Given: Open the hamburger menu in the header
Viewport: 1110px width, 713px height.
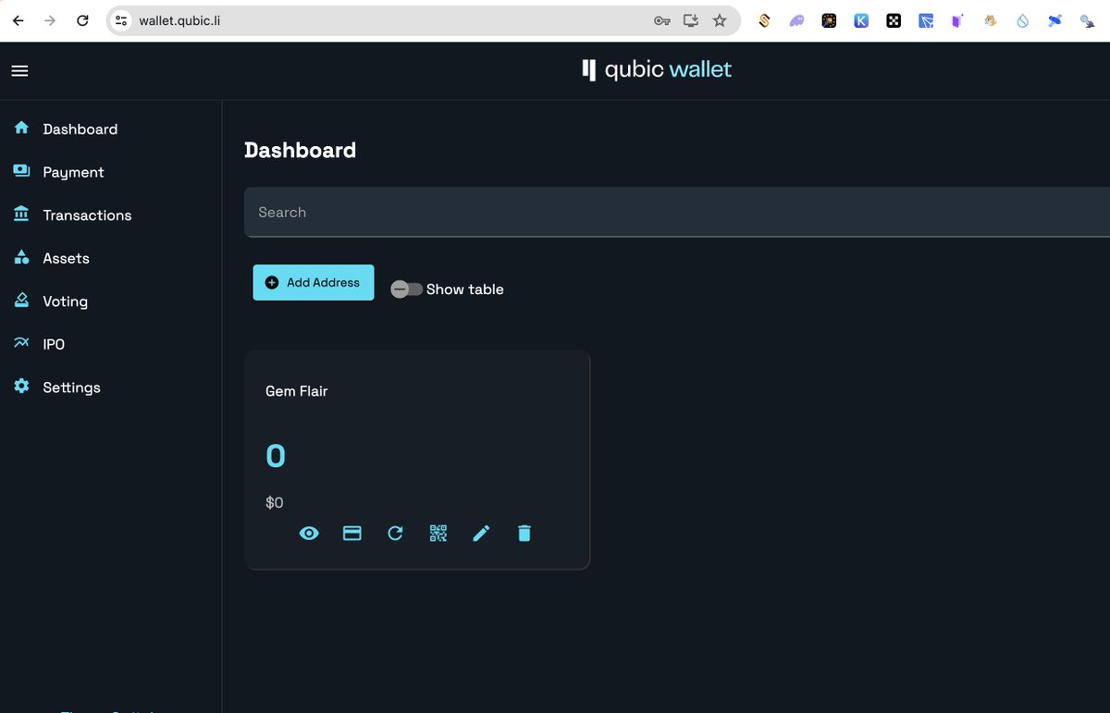Looking at the screenshot, I should pyautogui.click(x=19, y=70).
